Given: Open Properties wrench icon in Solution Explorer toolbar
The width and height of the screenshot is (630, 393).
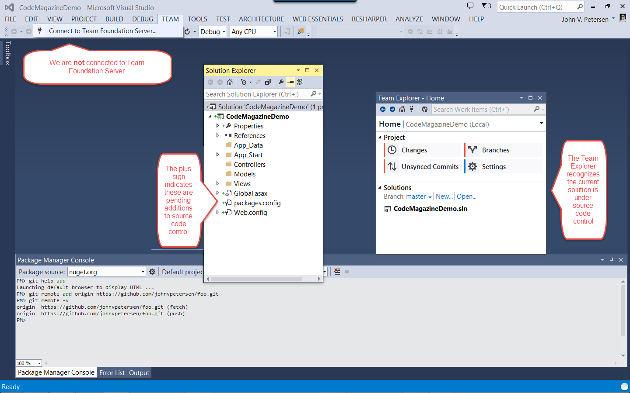Looking at the screenshot, I should tap(281, 82).
